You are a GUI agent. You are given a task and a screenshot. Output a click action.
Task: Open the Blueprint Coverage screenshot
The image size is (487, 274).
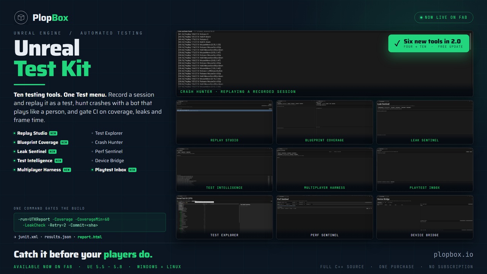click(x=325, y=122)
